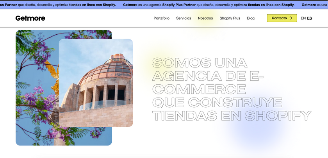Viewport: 328px width, 158px height.
Task: Open the Servicios menu item
Action: (x=184, y=18)
